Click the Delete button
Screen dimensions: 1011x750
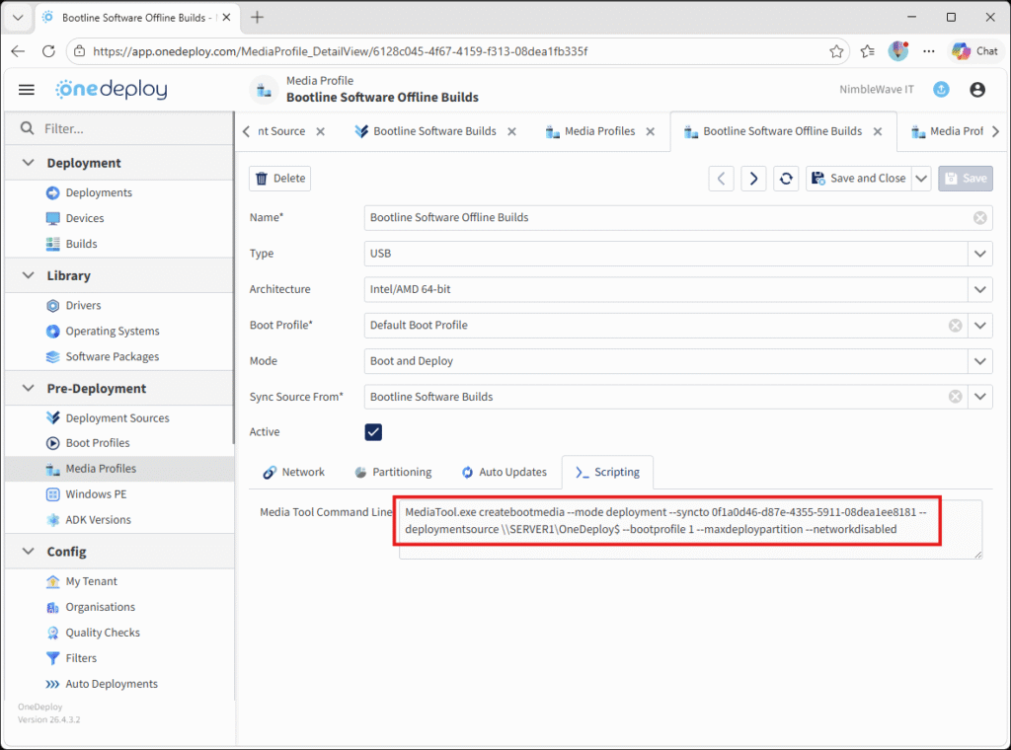click(279, 179)
